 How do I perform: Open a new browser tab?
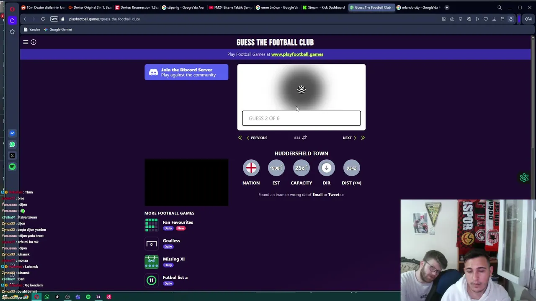(447, 8)
